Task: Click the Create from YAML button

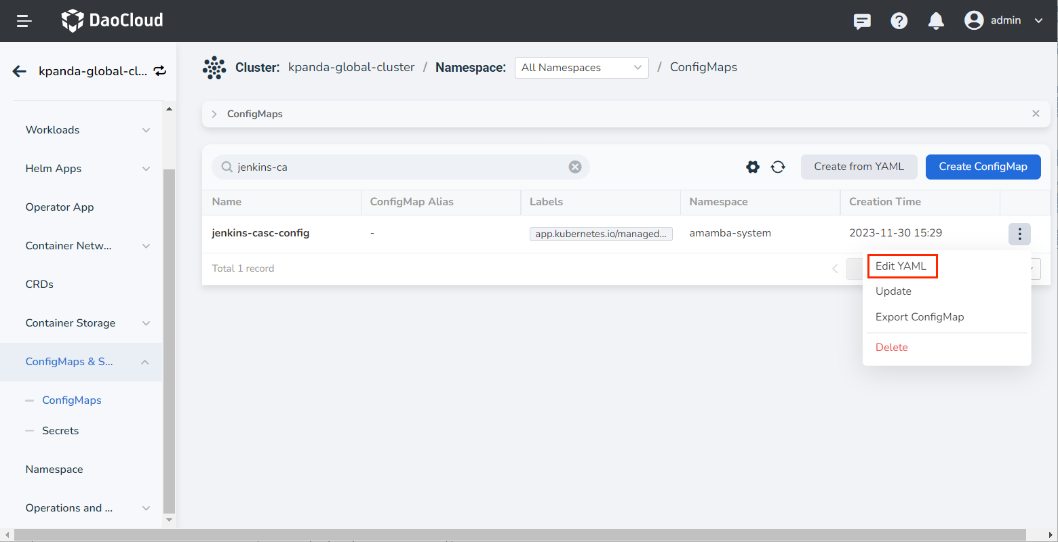Action: pyautogui.click(x=859, y=167)
